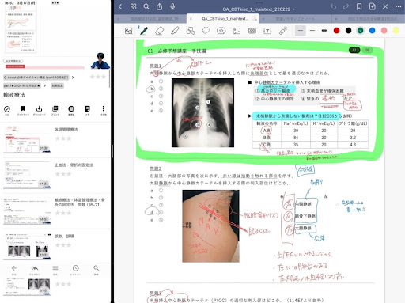Tap the microphone recording icon
The height and width of the screenshot is (303, 405).
pyautogui.click(x=172, y=6)
